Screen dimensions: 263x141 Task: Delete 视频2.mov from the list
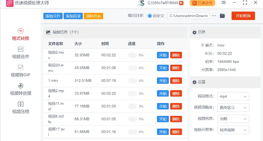[x=176, y=55]
